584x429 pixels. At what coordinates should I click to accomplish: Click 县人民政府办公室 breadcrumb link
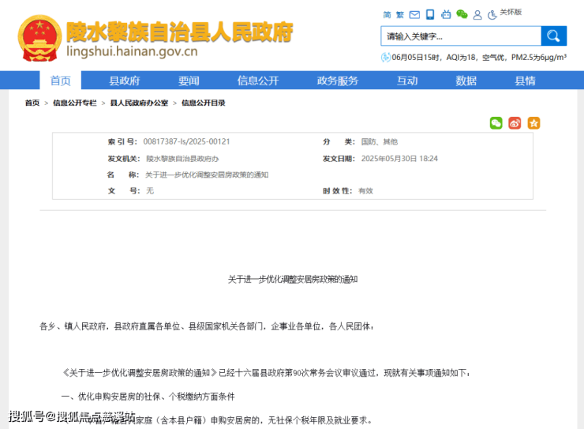pyautogui.click(x=139, y=103)
